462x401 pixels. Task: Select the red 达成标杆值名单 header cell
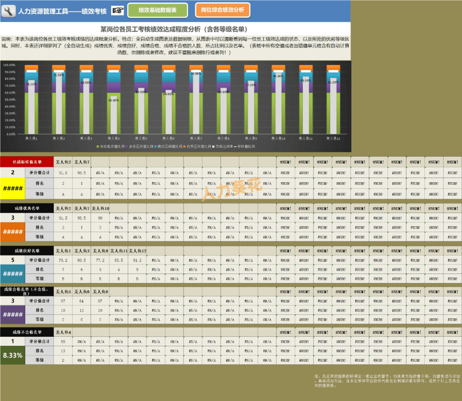[x=27, y=162]
